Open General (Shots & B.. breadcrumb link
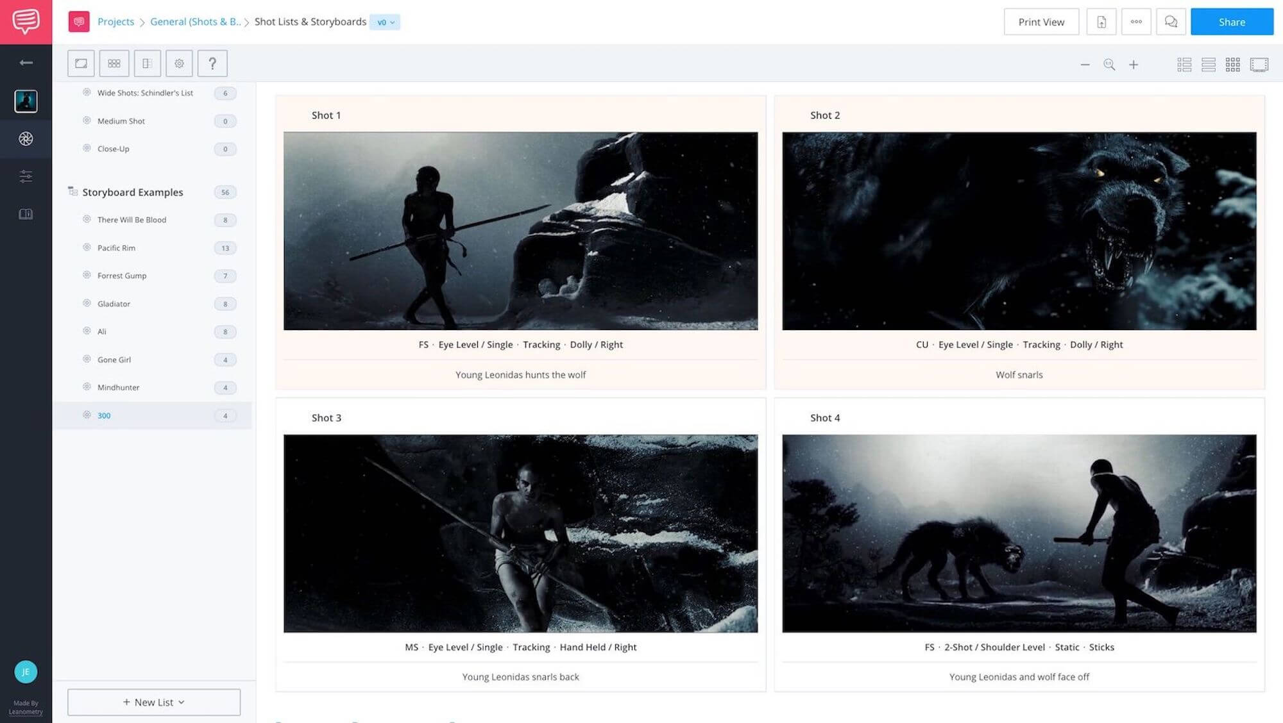The width and height of the screenshot is (1283, 723). pyautogui.click(x=195, y=22)
